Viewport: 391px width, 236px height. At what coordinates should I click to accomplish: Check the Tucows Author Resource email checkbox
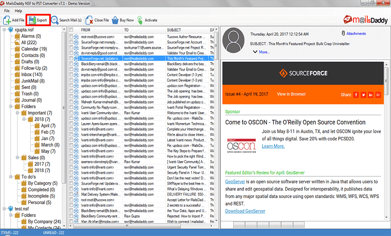coord(71,36)
